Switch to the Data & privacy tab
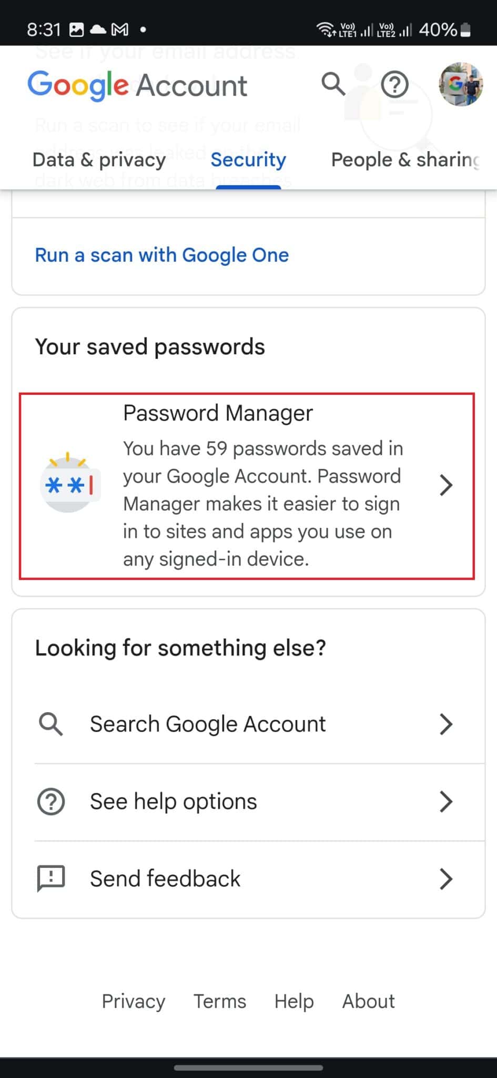 coord(98,159)
